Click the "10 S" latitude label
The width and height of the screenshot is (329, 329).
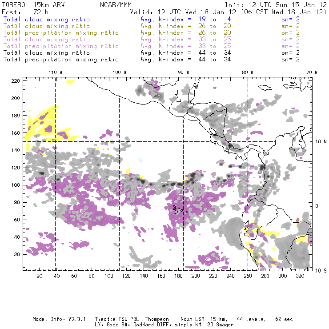[x=321, y=271]
